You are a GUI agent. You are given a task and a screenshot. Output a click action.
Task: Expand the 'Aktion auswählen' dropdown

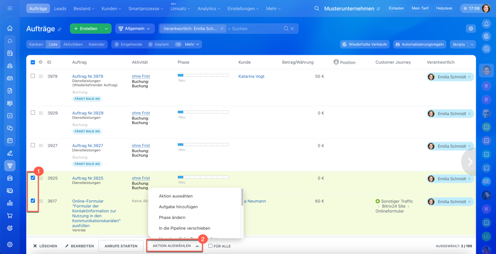click(x=175, y=246)
